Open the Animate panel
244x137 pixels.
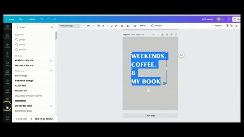click(x=156, y=25)
